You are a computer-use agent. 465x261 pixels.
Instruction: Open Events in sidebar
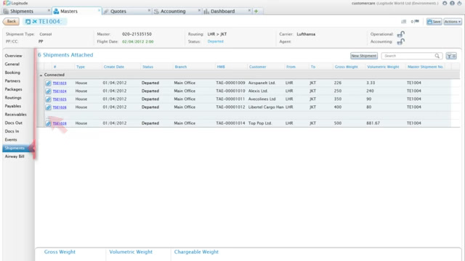(x=11, y=139)
